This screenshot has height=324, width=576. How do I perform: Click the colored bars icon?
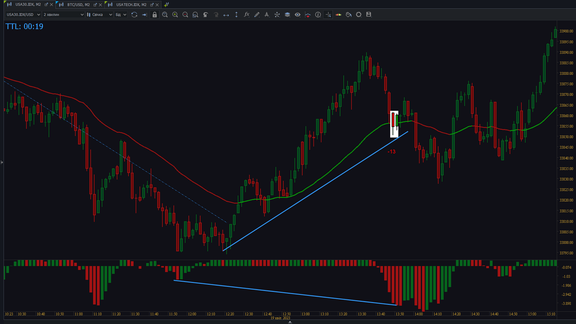pyautogui.click(x=338, y=15)
